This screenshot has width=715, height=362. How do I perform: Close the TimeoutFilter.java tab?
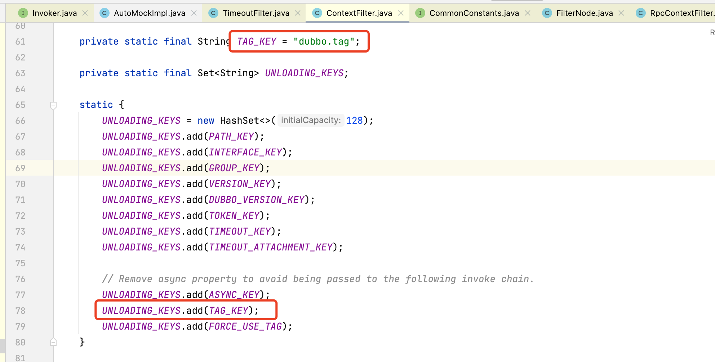coord(298,13)
